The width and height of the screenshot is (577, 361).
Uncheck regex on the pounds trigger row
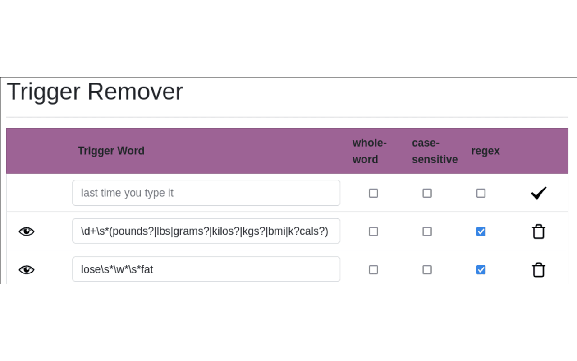point(481,231)
